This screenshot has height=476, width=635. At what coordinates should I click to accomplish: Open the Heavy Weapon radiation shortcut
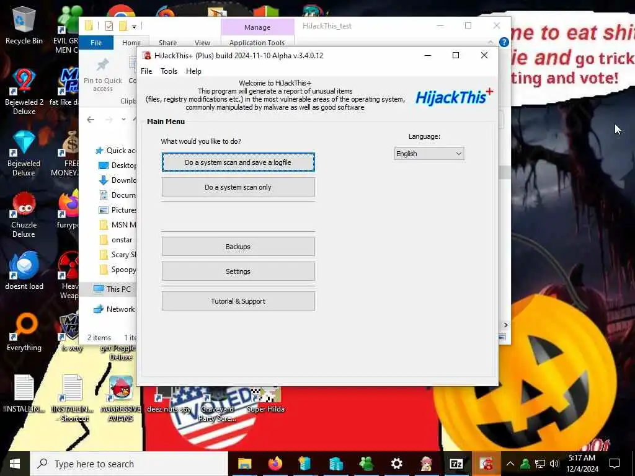[69, 276]
